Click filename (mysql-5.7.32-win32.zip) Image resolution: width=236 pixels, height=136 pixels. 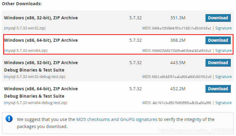(25, 28)
